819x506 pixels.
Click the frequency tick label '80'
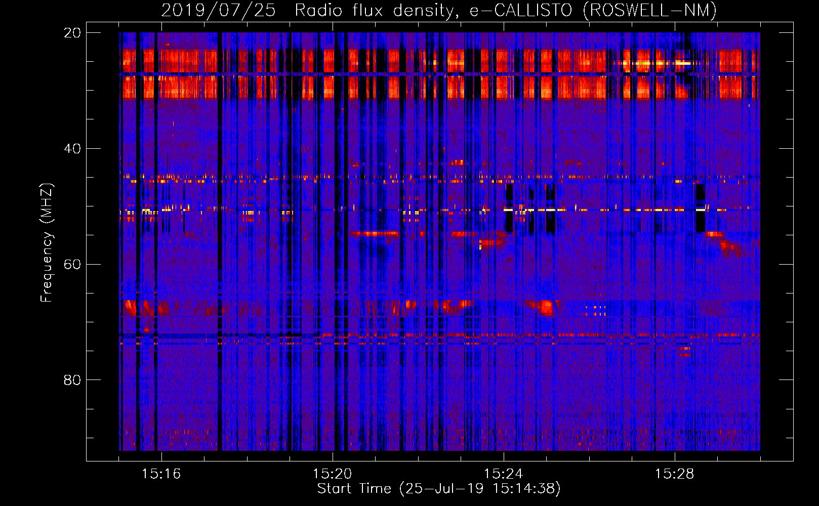click(72, 380)
